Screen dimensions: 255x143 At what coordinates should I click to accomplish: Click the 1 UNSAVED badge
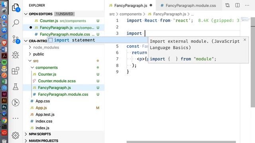(x=65, y=14)
